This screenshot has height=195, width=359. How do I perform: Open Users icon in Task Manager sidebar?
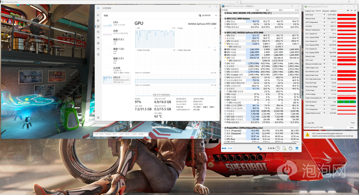click(98, 43)
